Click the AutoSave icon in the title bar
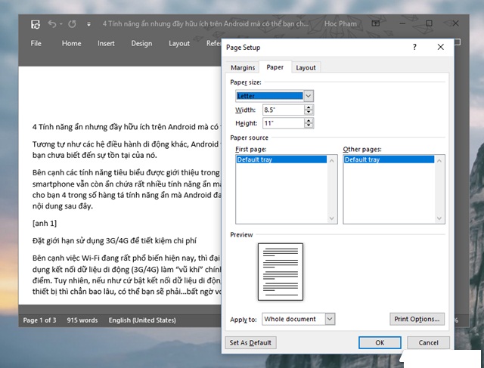 tap(36, 23)
